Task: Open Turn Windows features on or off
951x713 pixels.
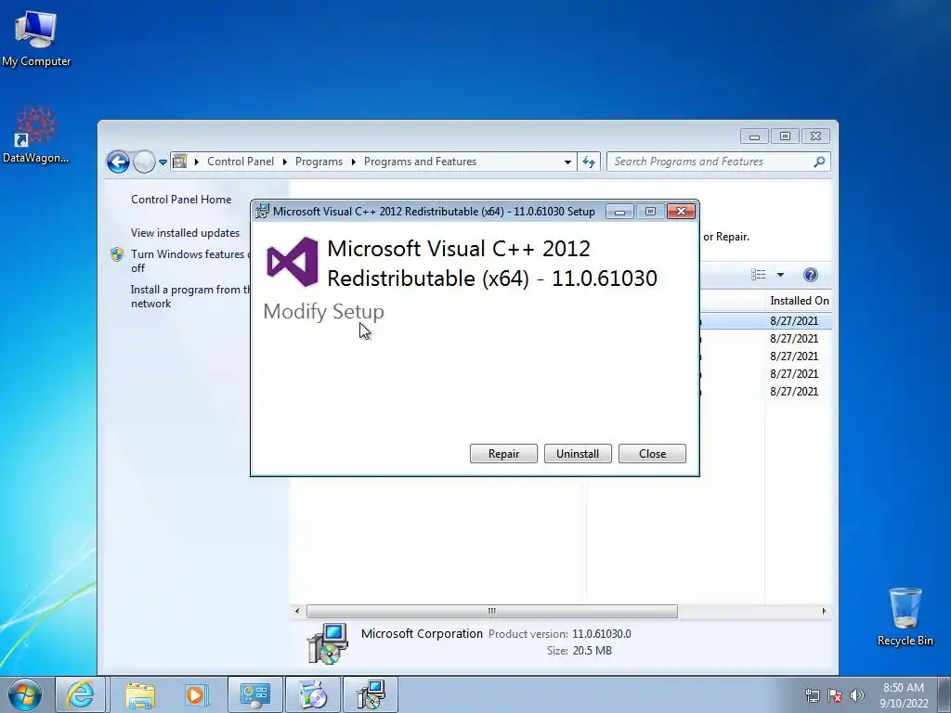Action: click(x=190, y=261)
